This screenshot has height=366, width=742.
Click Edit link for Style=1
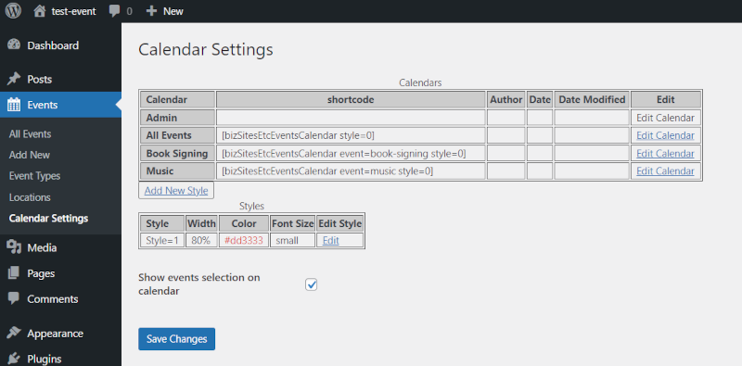[331, 240]
